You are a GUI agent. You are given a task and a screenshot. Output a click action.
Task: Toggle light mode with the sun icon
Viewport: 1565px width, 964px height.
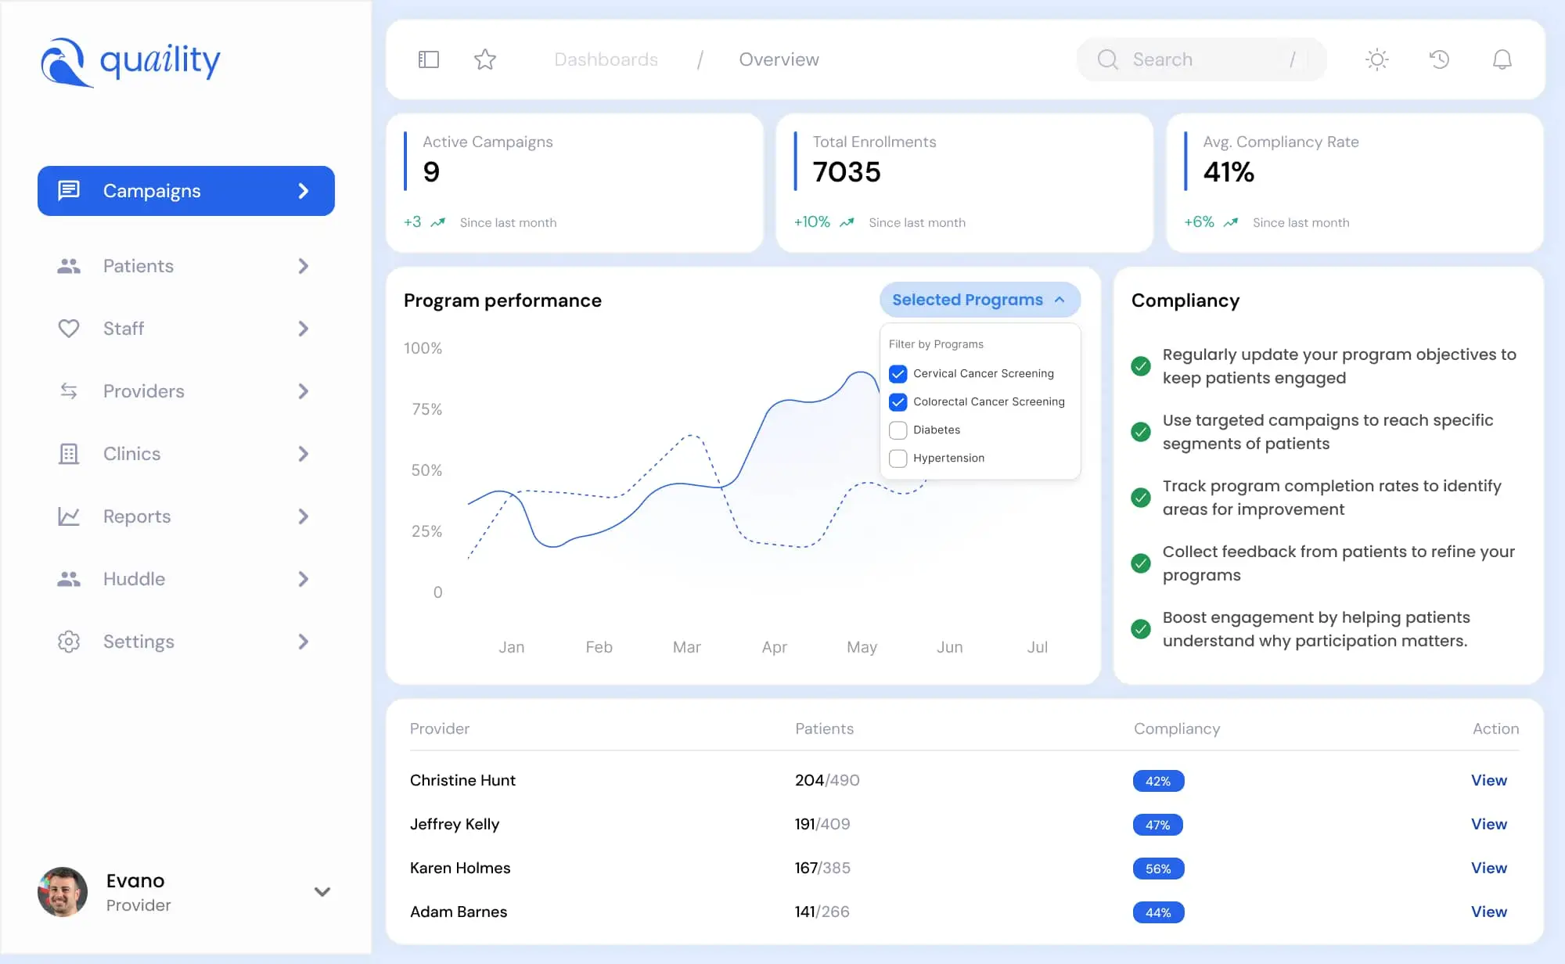(1376, 59)
